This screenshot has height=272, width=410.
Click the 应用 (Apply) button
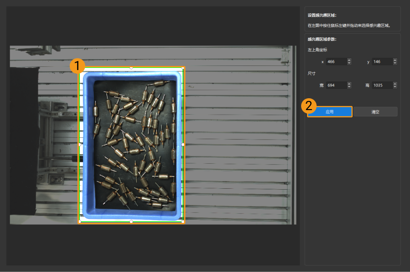coord(329,112)
